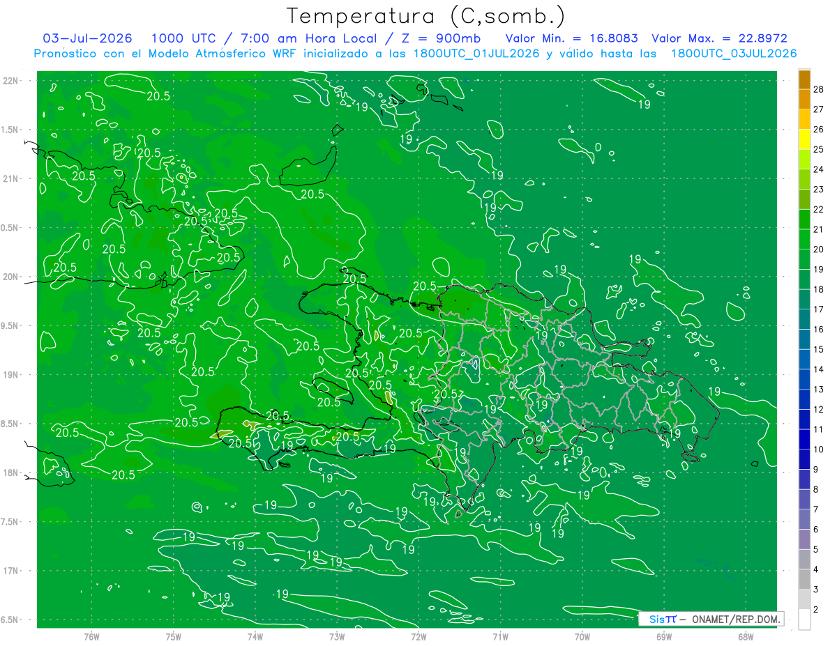Pick the legend band between 24 and 25
837x646 pixels.
click(804, 159)
